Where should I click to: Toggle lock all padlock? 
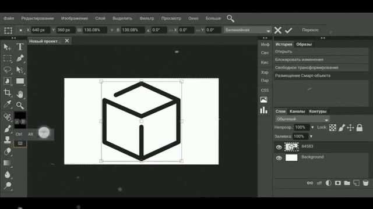(360, 128)
